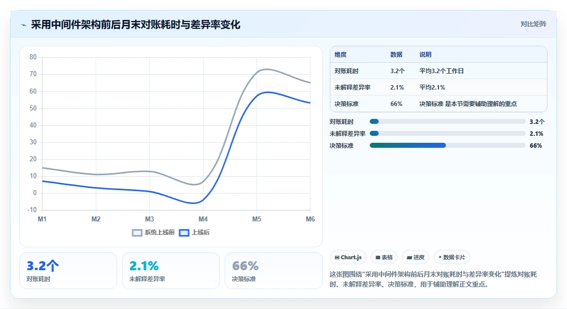Click the 66% value in table
The height and width of the screenshot is (309, 567).
point(396,104)
